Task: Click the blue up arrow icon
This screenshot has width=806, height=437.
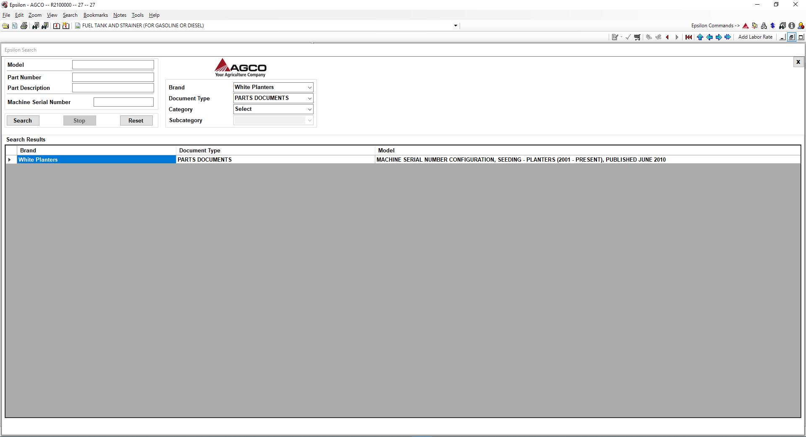Action: [x=700, y=37]
